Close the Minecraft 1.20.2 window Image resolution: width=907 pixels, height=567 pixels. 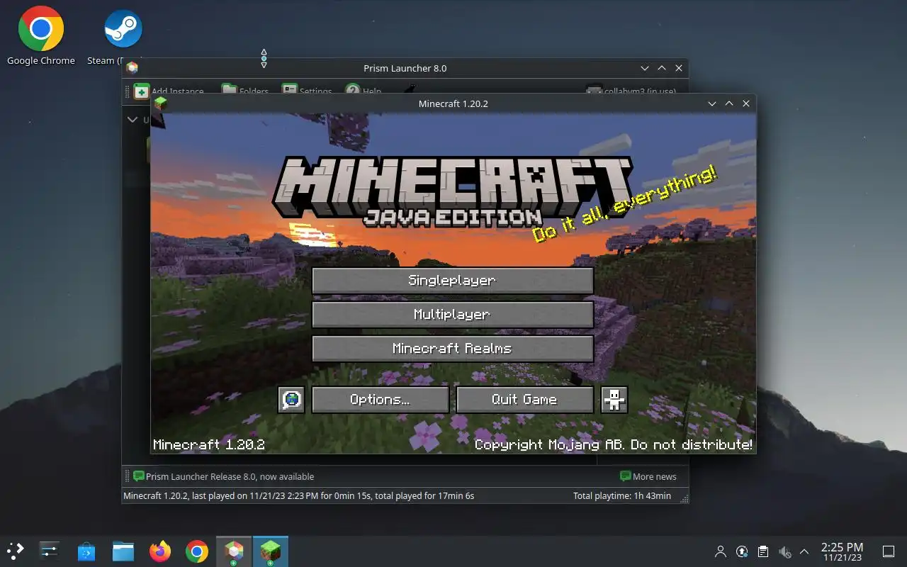(x=746, y=103)
